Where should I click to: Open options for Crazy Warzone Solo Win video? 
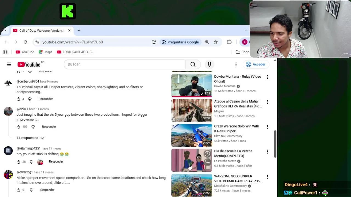coord(267,127)
